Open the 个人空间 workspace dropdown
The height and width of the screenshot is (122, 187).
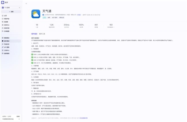11,7
